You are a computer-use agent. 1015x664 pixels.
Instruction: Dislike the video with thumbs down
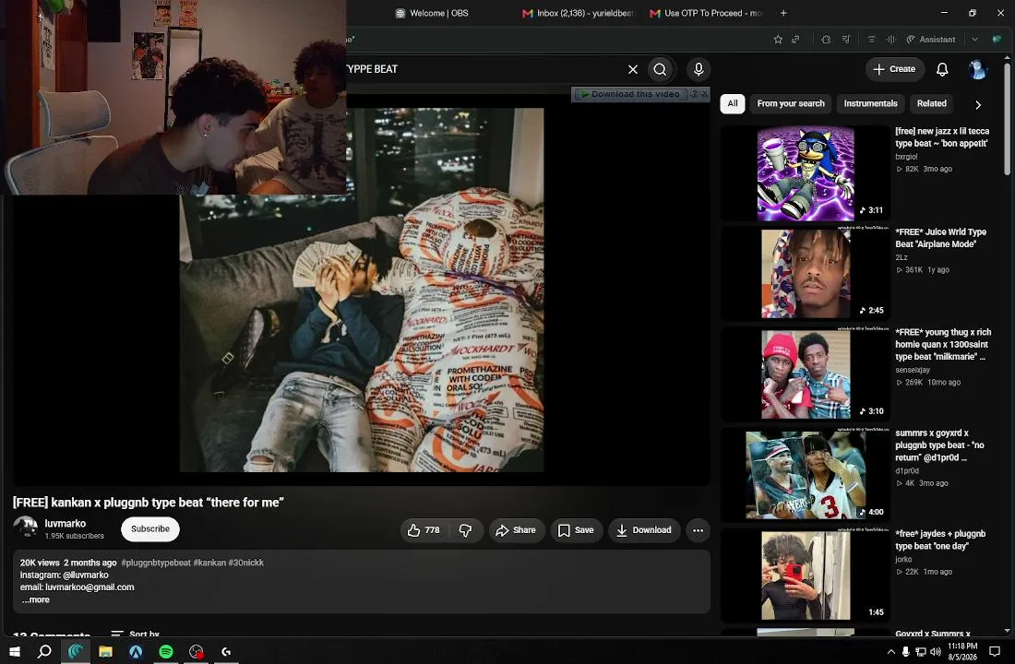tap(465, 530)
